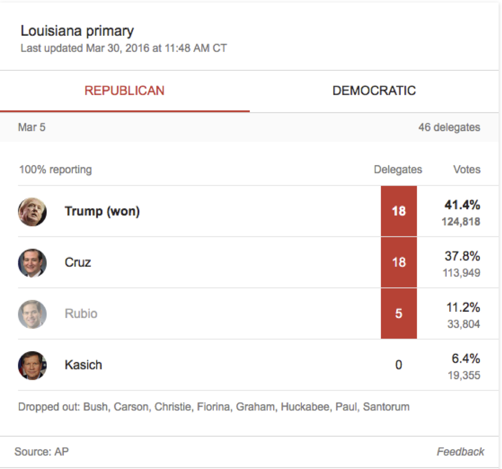Select the Cruz candidate name
The height and width of the screenshot is (469, 502).
(78, 262)
